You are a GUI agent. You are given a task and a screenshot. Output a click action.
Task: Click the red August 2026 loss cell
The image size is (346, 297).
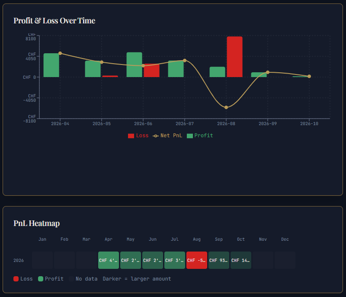pyautogui.click(x=197, y=260)
